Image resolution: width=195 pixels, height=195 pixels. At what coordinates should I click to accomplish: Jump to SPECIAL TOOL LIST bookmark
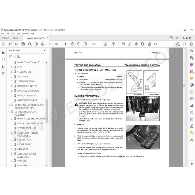click(x=26, y=128)
